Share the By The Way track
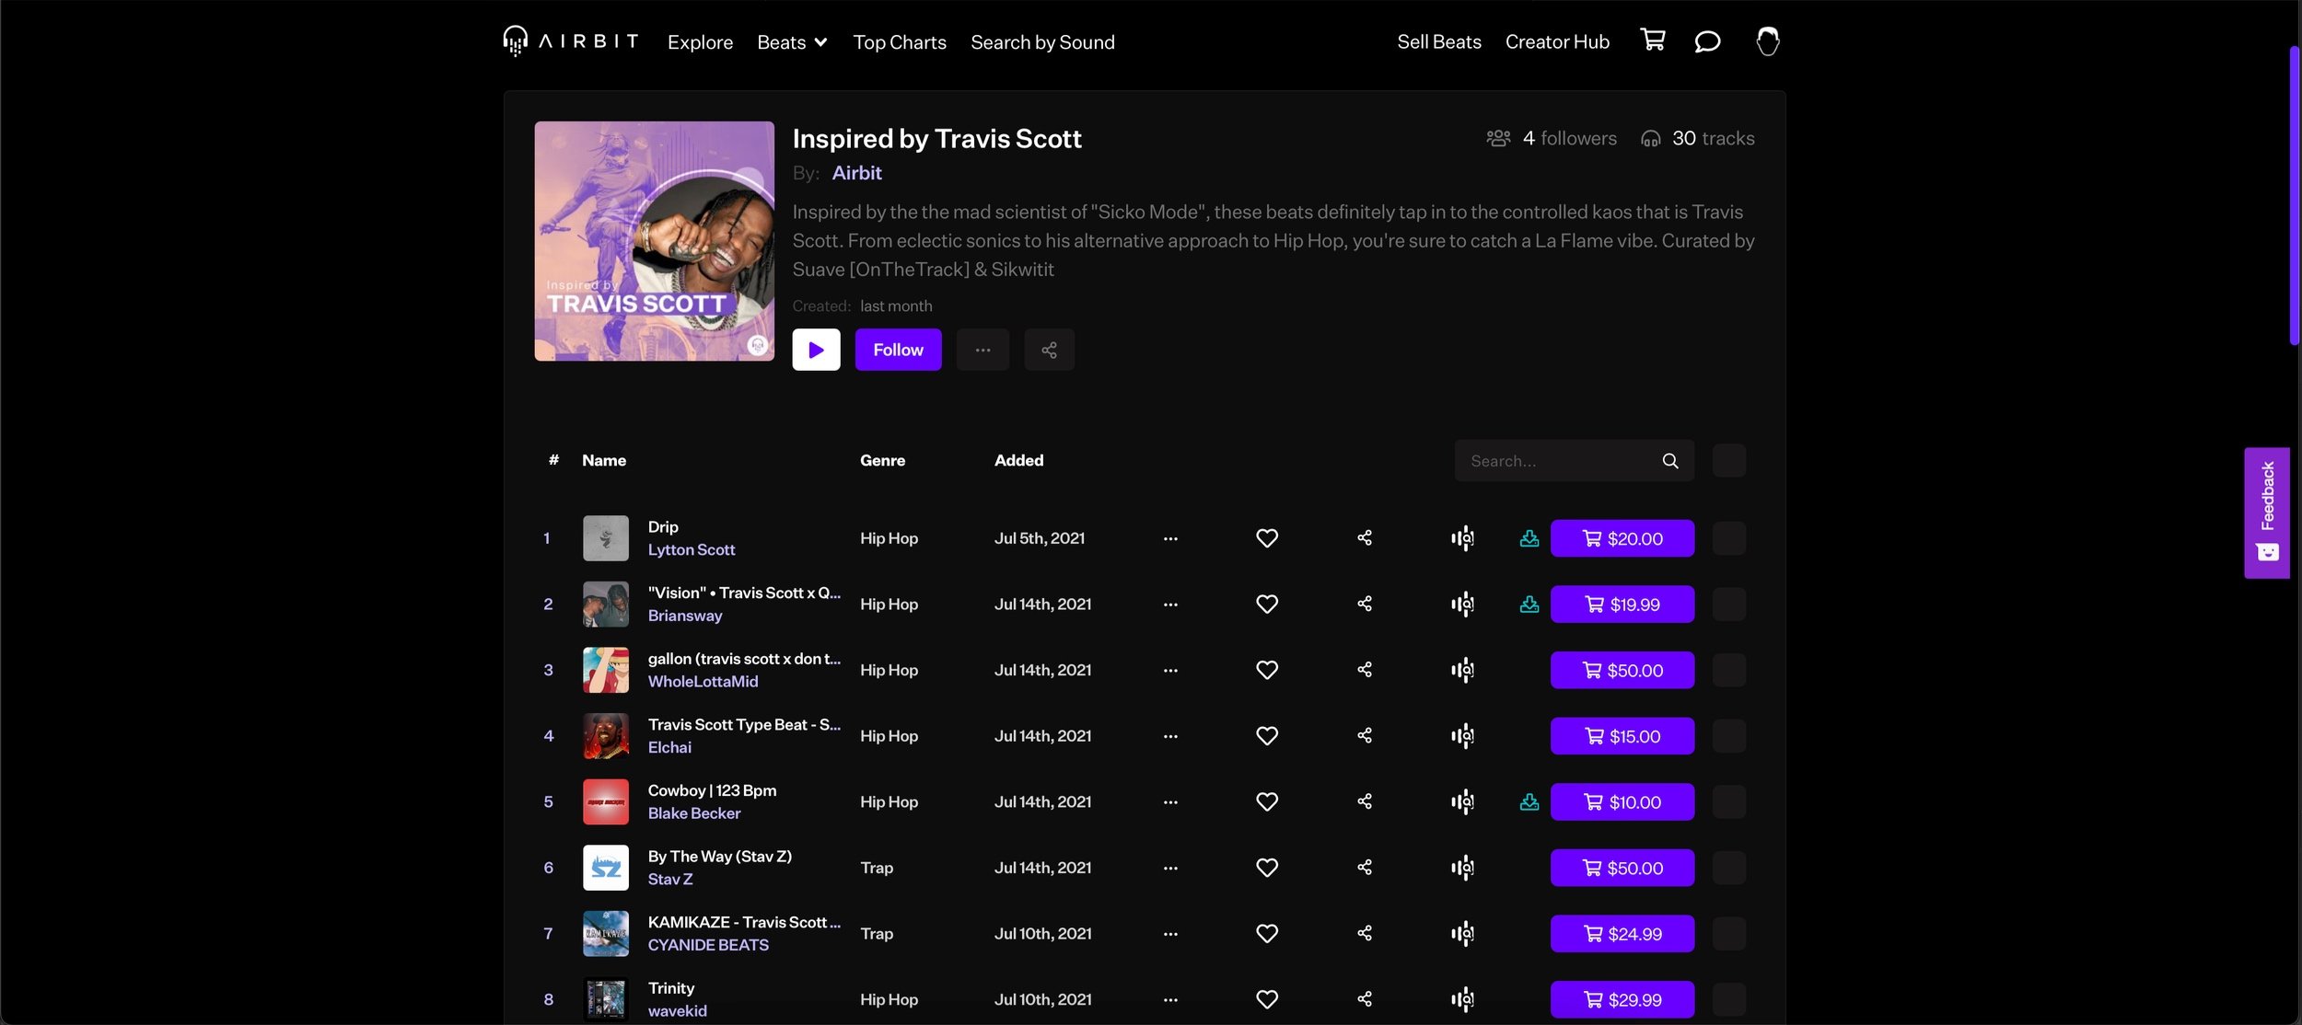The width and height of the screenshot is (2302, 1025). tap(1365, 868)
